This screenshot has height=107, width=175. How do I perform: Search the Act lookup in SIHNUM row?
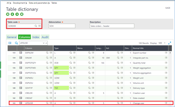(x=118, y=58)
